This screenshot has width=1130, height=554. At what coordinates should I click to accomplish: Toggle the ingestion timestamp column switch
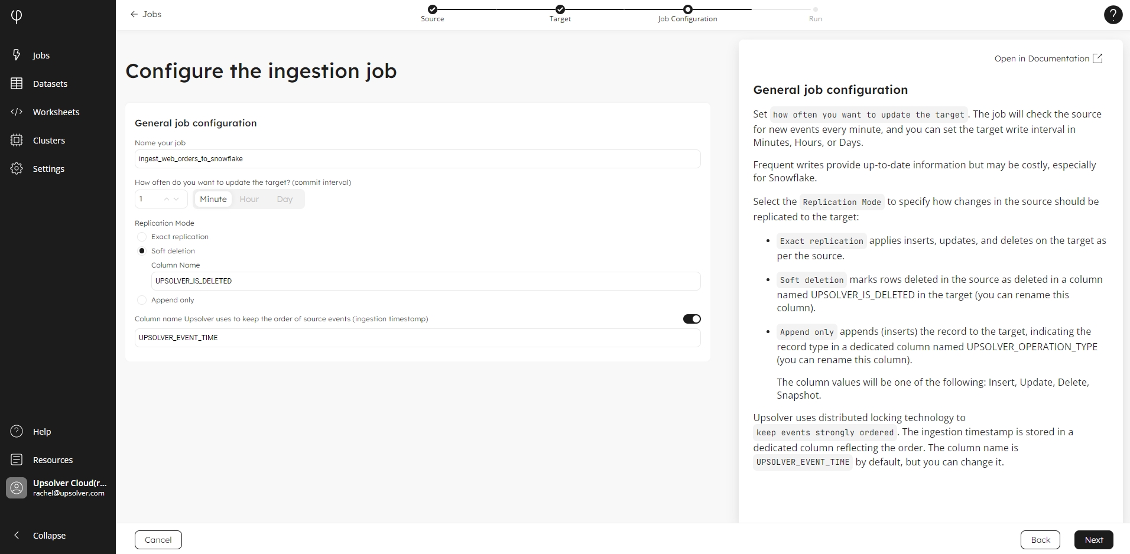pyautogui.click(x=691, y=319)
